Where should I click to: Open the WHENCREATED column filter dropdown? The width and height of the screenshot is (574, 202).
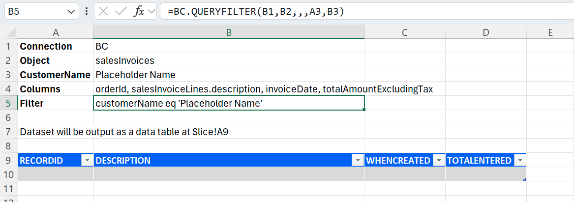439,160
